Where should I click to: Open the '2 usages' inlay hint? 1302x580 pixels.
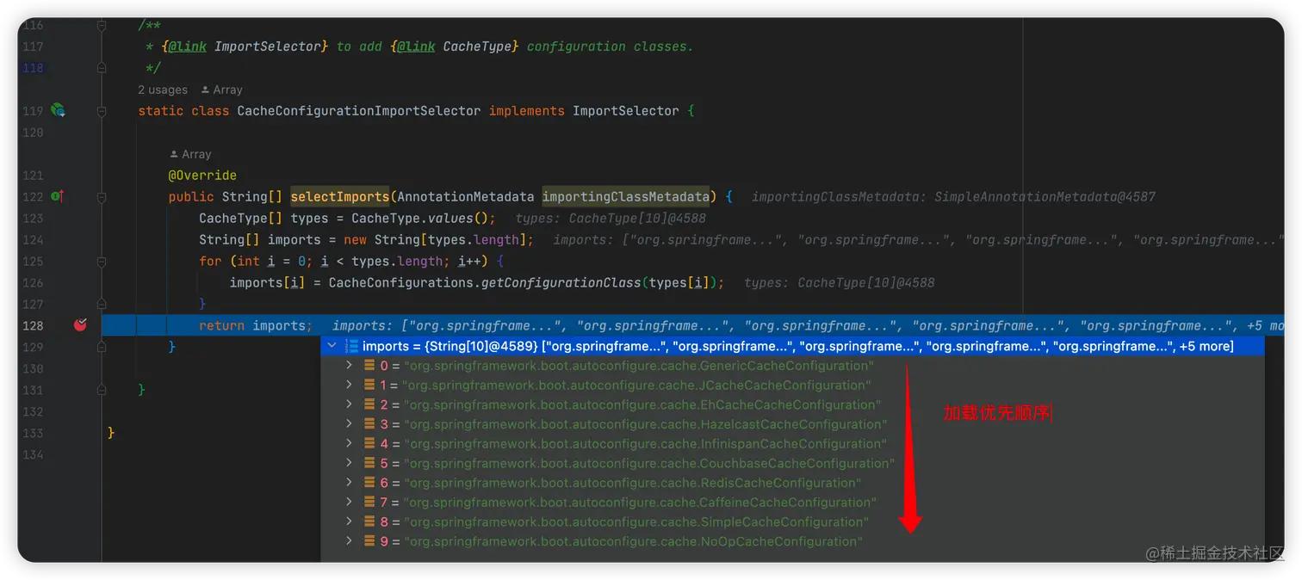pyautogui.click(x=163, y=89)
